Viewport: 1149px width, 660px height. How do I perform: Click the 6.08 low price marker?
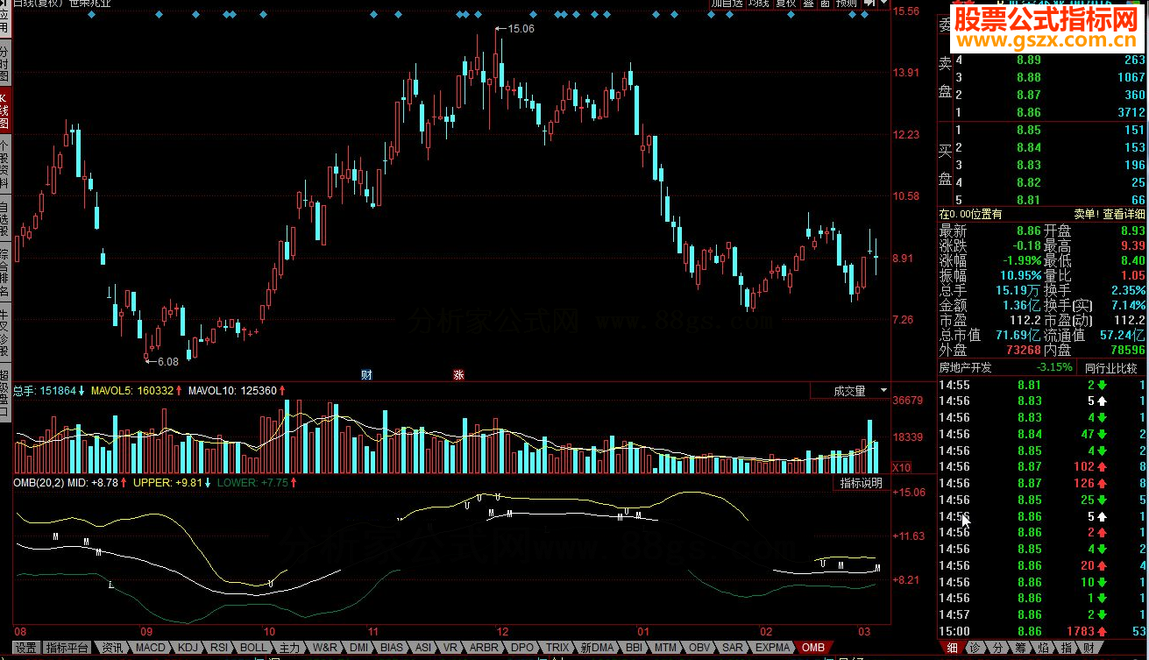click(167, 361)
